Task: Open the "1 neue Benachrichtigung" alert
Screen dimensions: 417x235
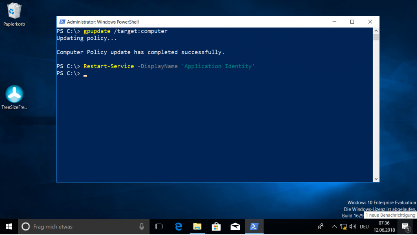Action: 390,215
